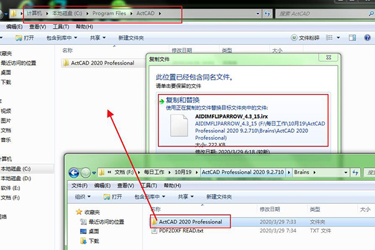
Task: Open recent pages dropdown beside Forward in Brains window
Action: coord(94,173)
